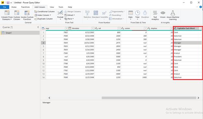
Task: Open Quick Access Toolbar customize arrow
Action: click(x=11, y=3)
